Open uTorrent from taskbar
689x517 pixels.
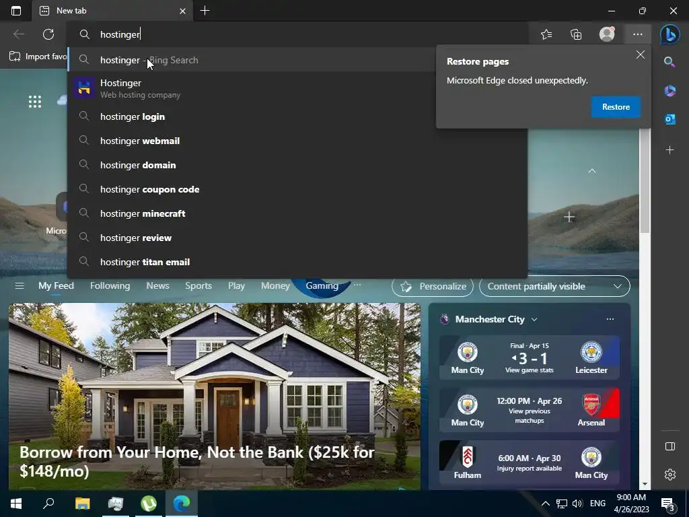tap(149, 504)
